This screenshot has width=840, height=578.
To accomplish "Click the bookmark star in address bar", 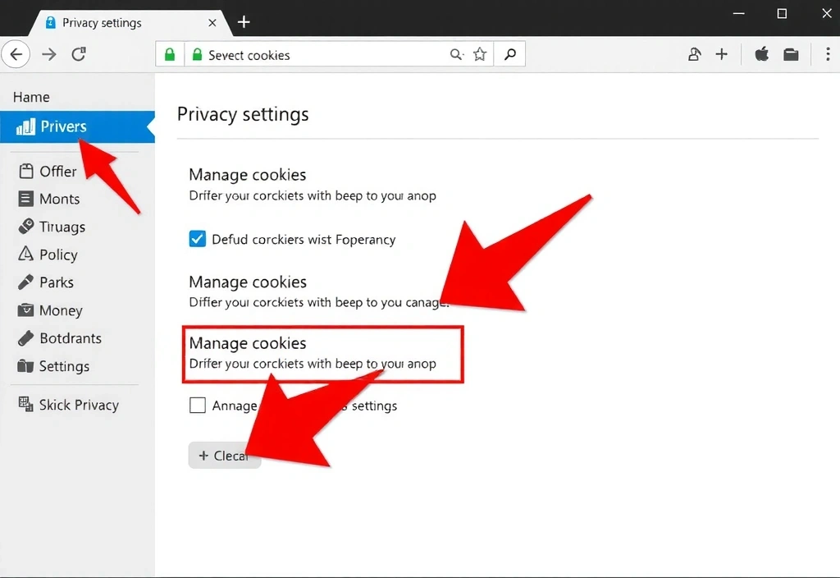I will tap(480, 54).
